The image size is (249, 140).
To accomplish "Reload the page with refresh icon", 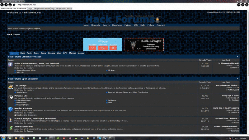I will coord(10,5).
